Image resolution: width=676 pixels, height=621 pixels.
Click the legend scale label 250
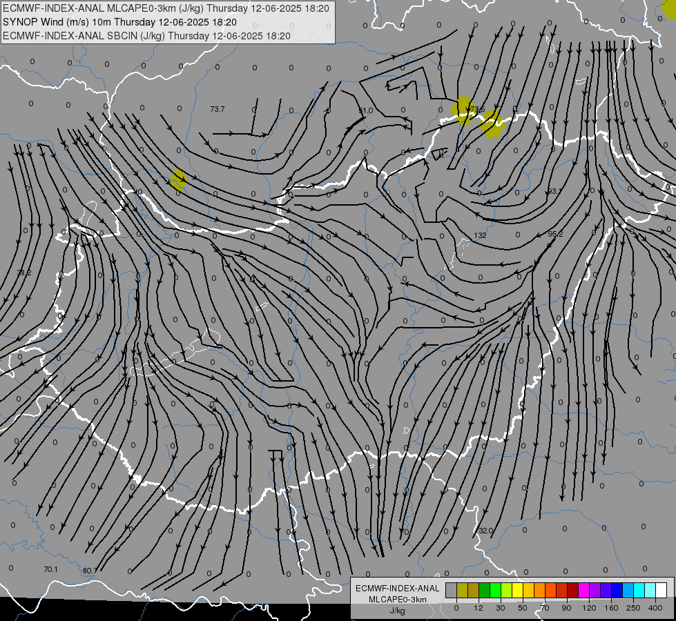633,608
